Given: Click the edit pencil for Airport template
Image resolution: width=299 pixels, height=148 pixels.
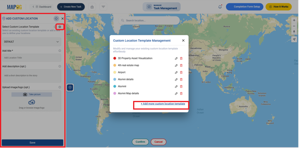Looking at the screenshot, I should coord(176,73).
